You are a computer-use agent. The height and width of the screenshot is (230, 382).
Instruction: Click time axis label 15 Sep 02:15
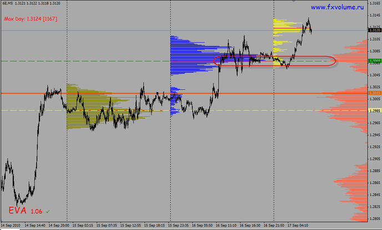pos(83,226)
